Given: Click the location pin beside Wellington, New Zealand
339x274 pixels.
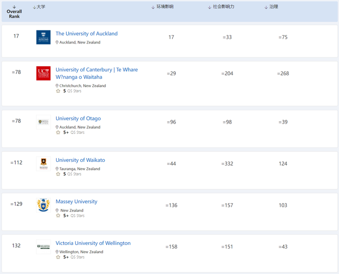Looking at the screenshot, I should pos(57,252).
